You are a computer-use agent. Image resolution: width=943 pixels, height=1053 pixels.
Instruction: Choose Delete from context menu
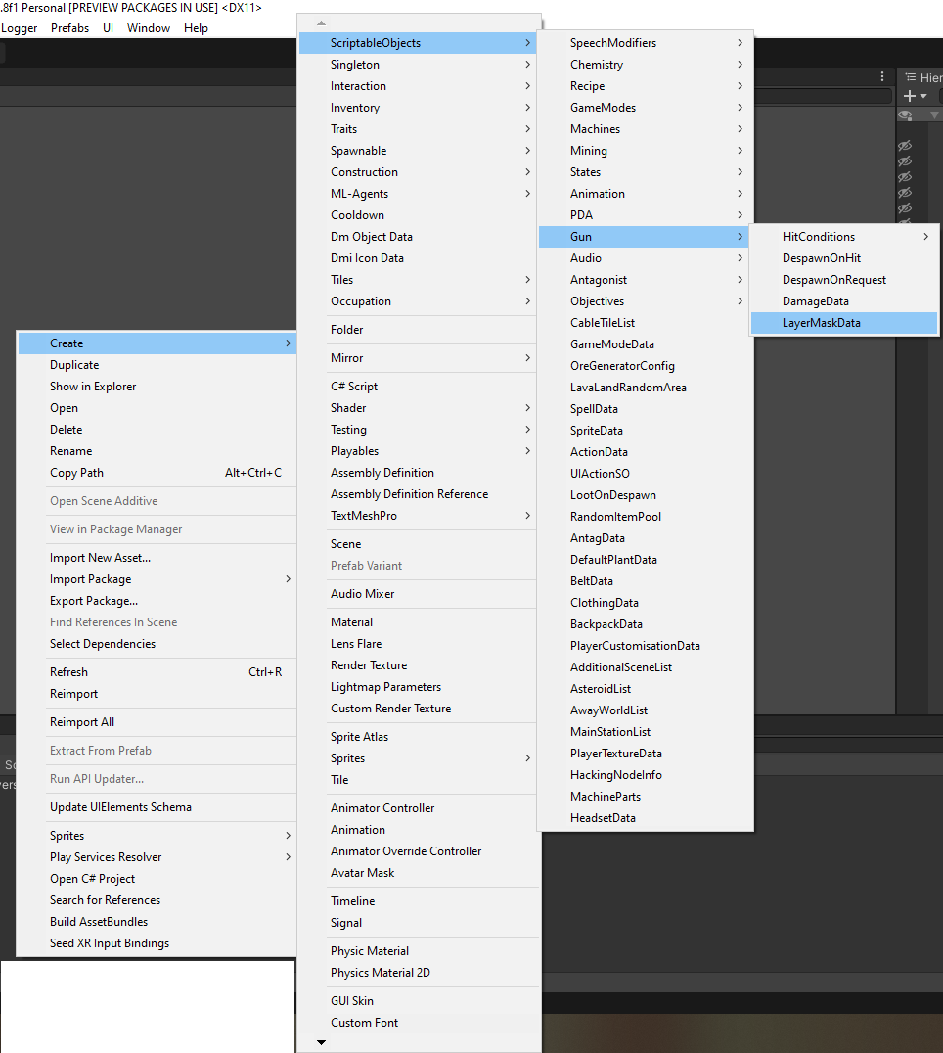point(157,430)
